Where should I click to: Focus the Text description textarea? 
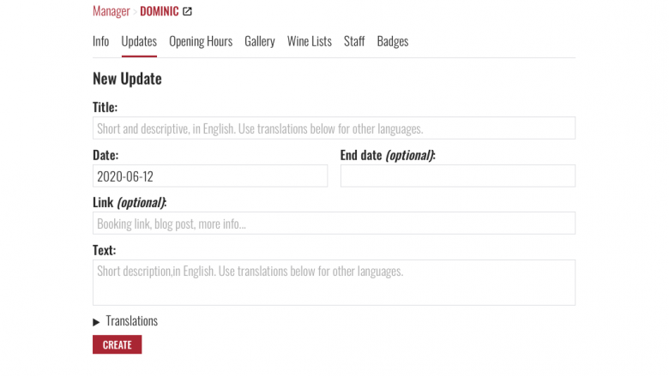(x=334, y=283)
